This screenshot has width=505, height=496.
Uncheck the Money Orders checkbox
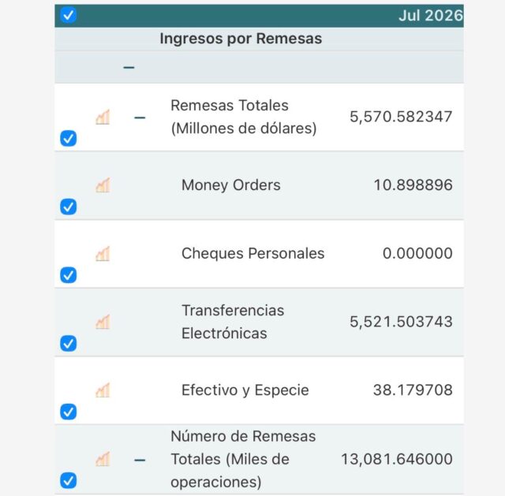coord(69,207)
